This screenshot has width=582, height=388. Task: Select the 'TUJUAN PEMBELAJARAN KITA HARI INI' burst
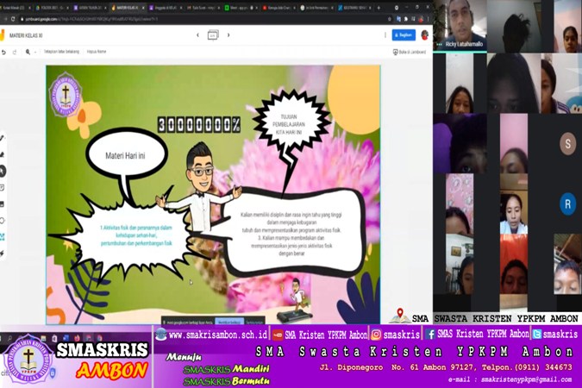tap(291, 124)
